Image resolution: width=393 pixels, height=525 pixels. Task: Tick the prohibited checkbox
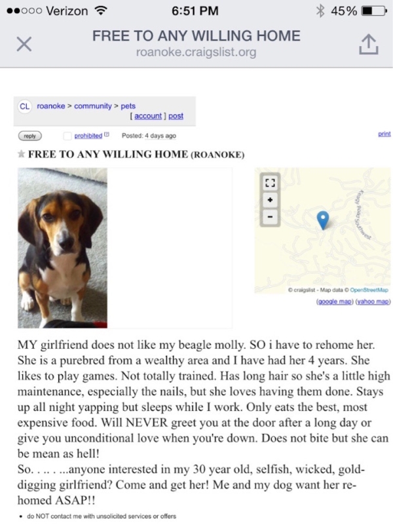click(67, 136)
